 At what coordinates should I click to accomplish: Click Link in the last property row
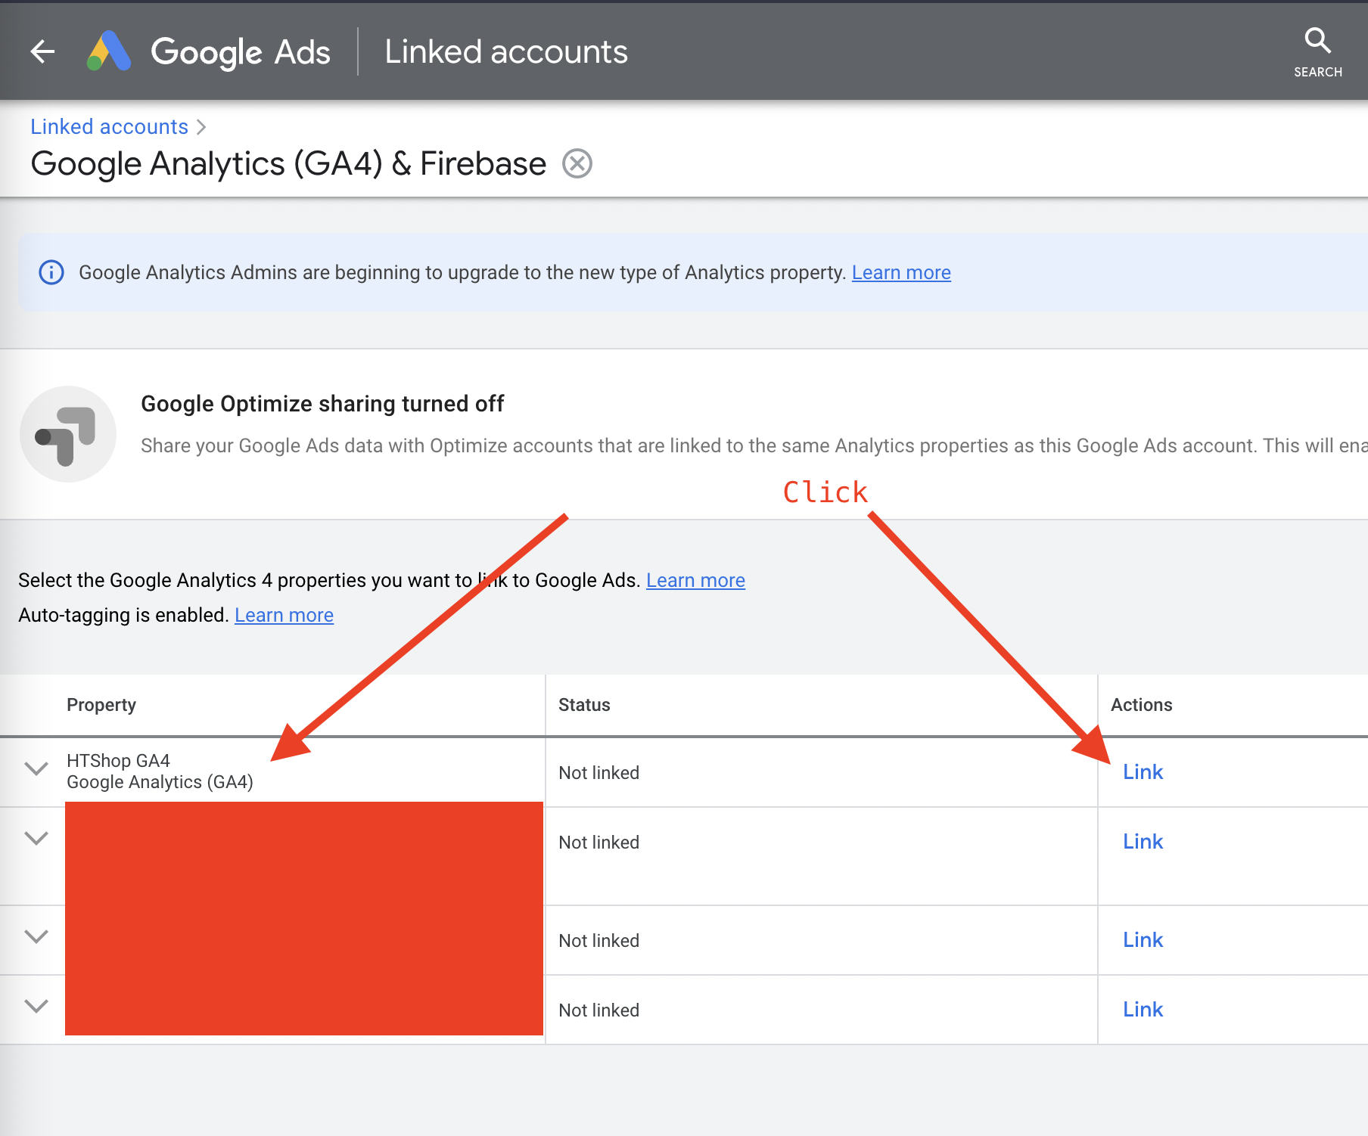click(1143, 1009)
